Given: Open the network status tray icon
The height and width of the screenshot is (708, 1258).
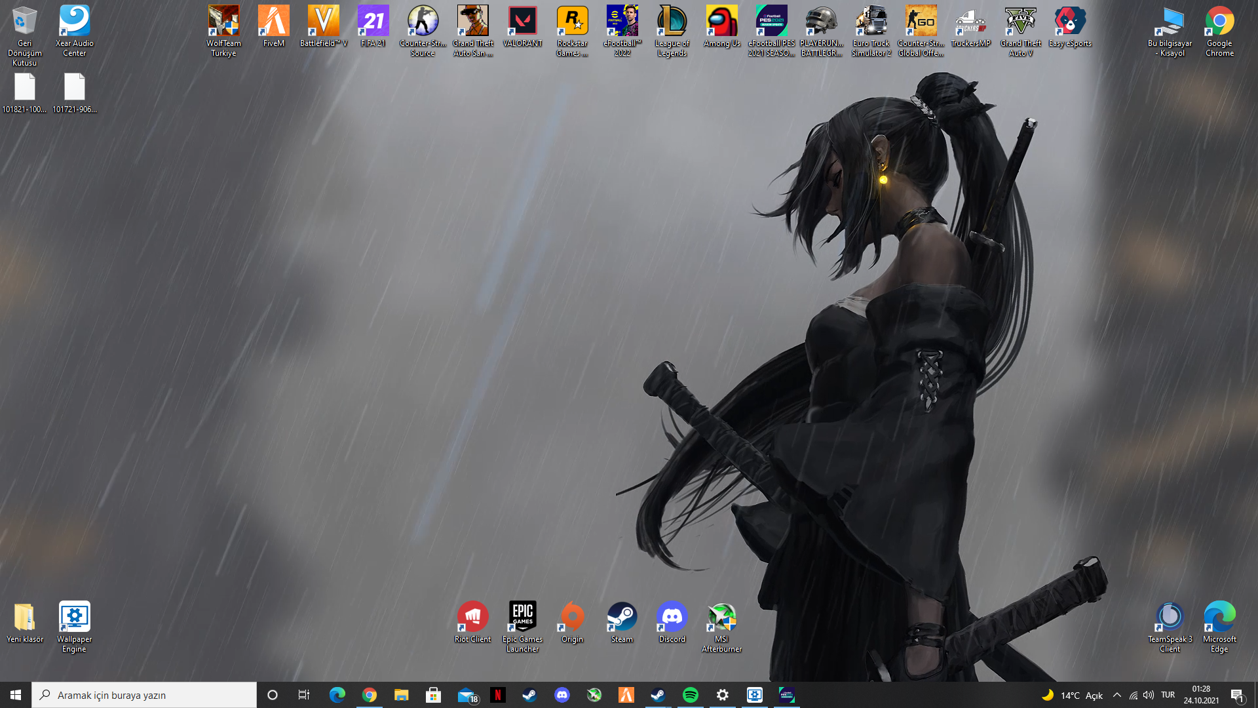Looking at the screenshot, I should point(1134,695).
